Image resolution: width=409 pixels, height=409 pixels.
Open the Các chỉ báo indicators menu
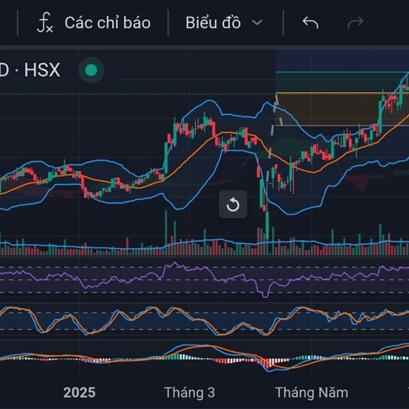94,23
